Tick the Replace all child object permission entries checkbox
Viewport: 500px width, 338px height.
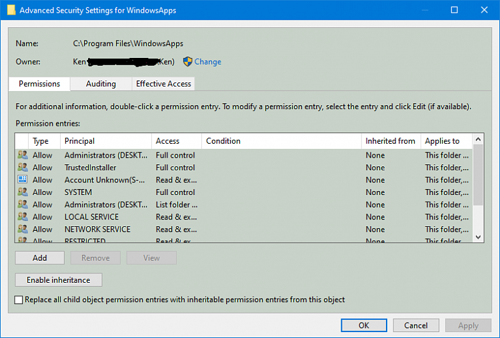[19, 300]
